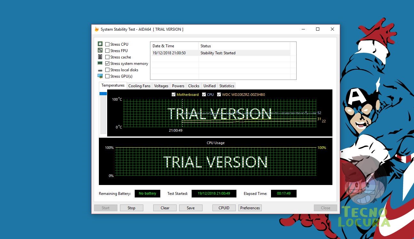Toggle the WDC WD20EZRZ drive temperature checkbox
This screenshot has height=239, width=414.
219,95
